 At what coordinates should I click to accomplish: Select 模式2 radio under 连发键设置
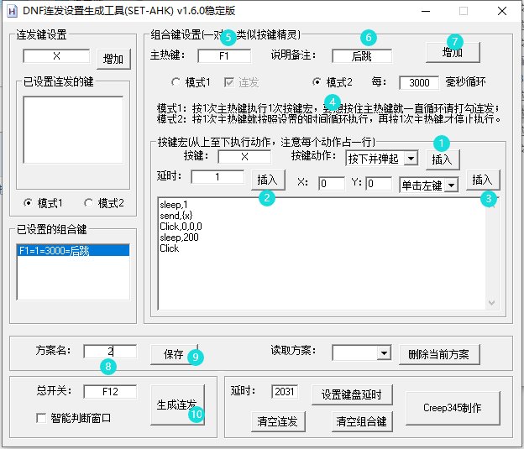point(88,203)
